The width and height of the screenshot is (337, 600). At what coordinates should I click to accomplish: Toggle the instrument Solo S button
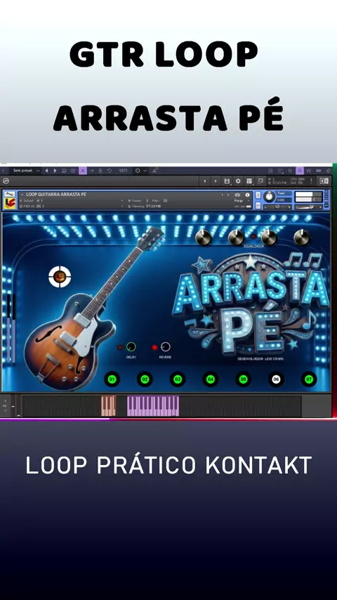click(x=258, y=195)
